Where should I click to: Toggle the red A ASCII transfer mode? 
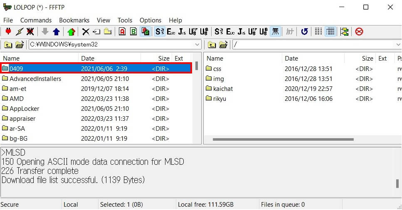(122, 32)
